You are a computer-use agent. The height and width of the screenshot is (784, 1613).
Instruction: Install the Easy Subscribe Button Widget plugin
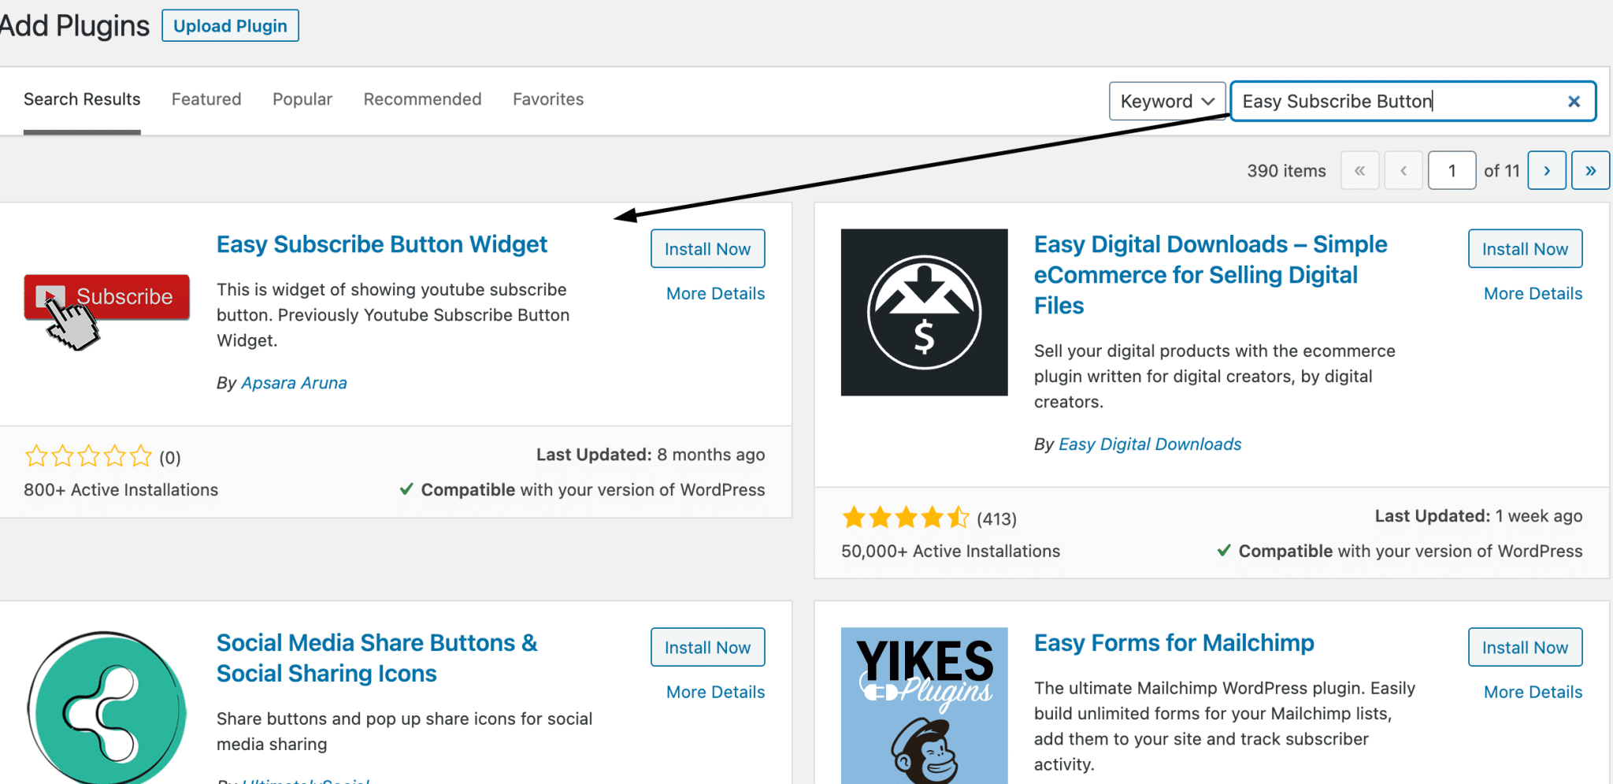pyautogui.click(x=707, y=248)
